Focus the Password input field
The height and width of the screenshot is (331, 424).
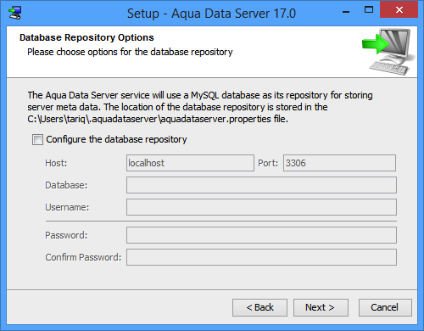tap(261, 235)
